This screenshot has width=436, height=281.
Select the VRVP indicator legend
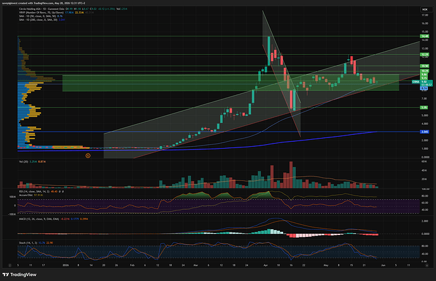(x=41, y=13)
